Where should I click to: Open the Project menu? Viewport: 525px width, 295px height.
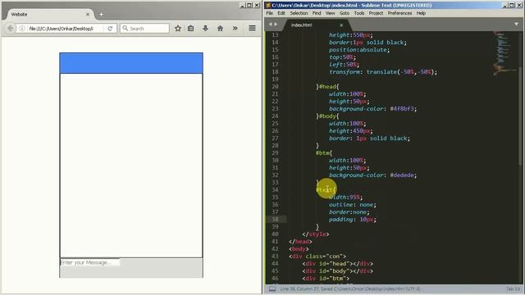pyautogui.click(x=376, y=13)
